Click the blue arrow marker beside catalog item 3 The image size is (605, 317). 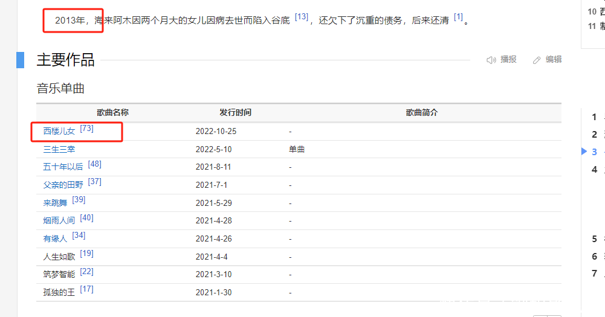tap(584, 151)
